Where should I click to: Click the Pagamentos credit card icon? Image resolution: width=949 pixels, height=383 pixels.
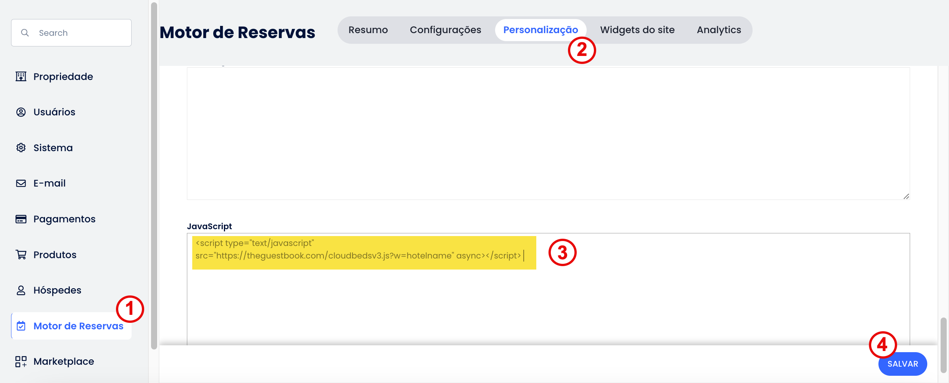coord(21,219)
